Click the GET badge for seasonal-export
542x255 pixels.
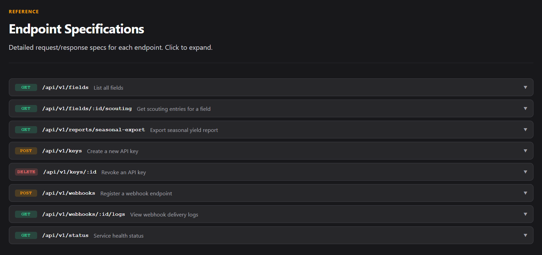26,130
